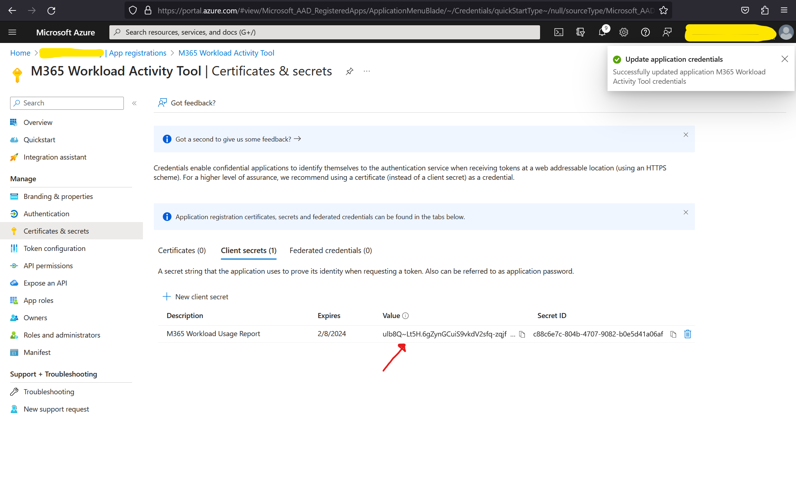This screenshot has width=796, height=491.
Task: Switch to the Certificates (0) tab
Action: coord(182,251)
